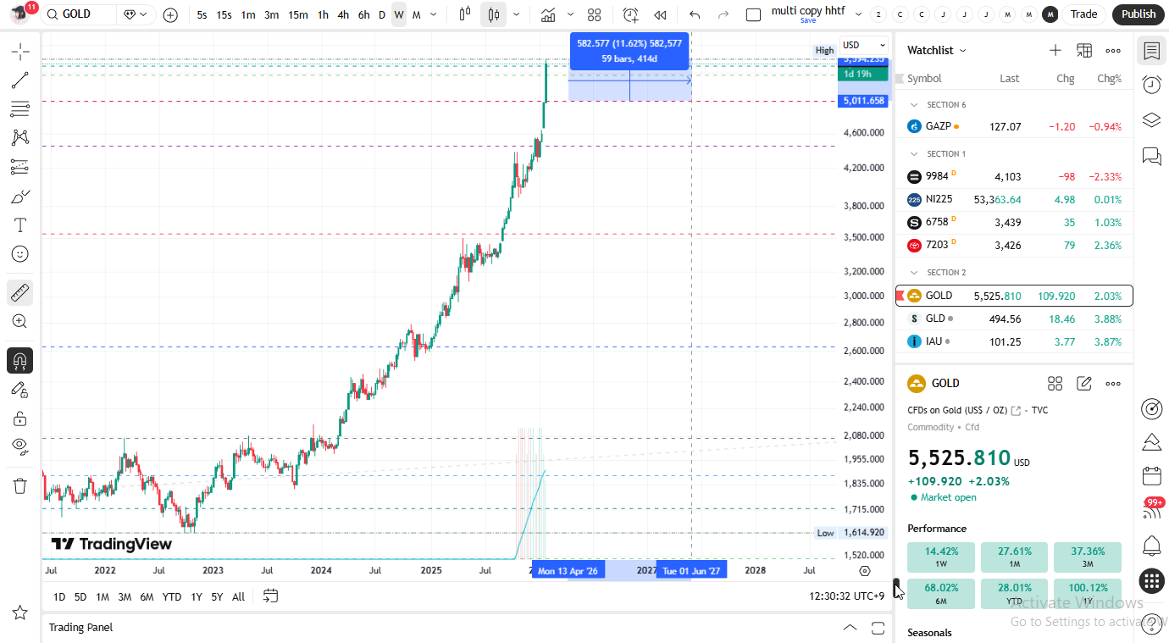Click the add symbol plus in Watchlist
Screen dimensions: 1169x643
[1055, 51]
